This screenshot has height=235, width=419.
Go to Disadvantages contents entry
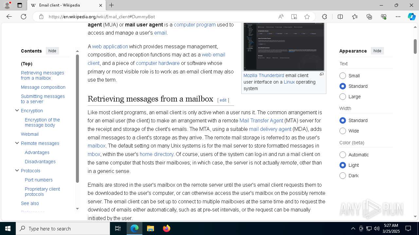[x=40, y=162]
